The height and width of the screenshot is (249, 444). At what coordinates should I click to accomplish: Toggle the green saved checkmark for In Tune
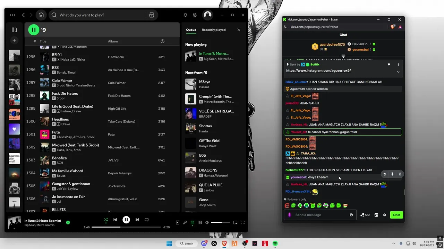click(x=68, y=222)
